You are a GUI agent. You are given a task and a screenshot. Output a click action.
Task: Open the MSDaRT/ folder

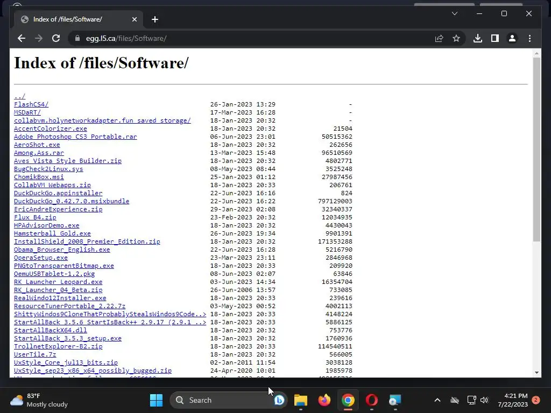pos(27,112)
